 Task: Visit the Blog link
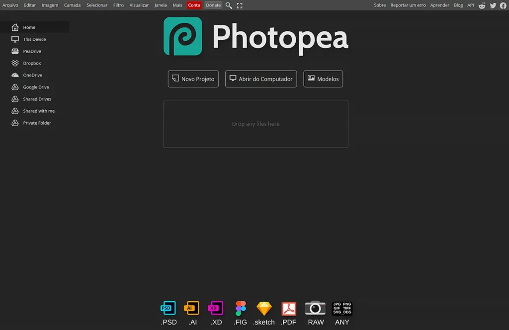coord(458,5)
